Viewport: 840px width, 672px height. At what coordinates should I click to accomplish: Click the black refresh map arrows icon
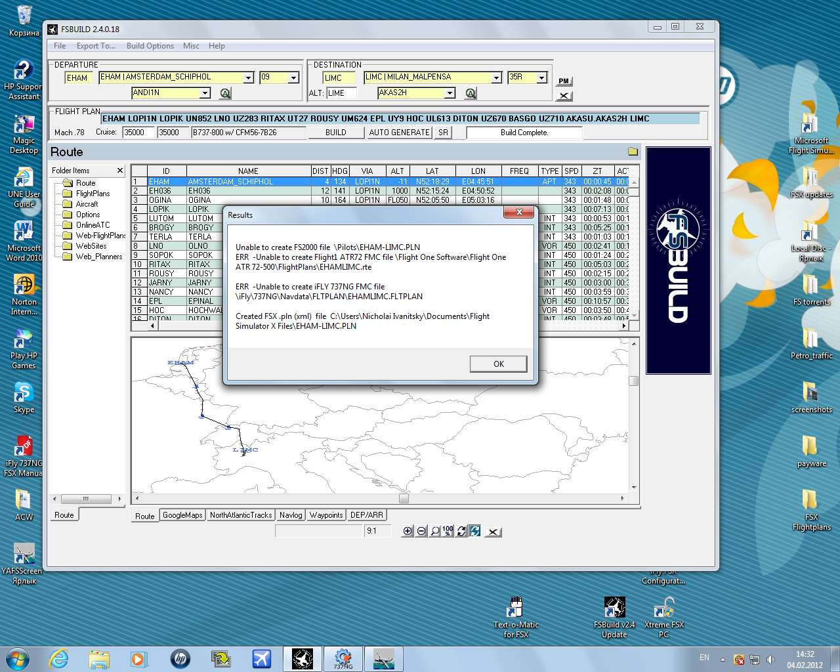point(461,531)
